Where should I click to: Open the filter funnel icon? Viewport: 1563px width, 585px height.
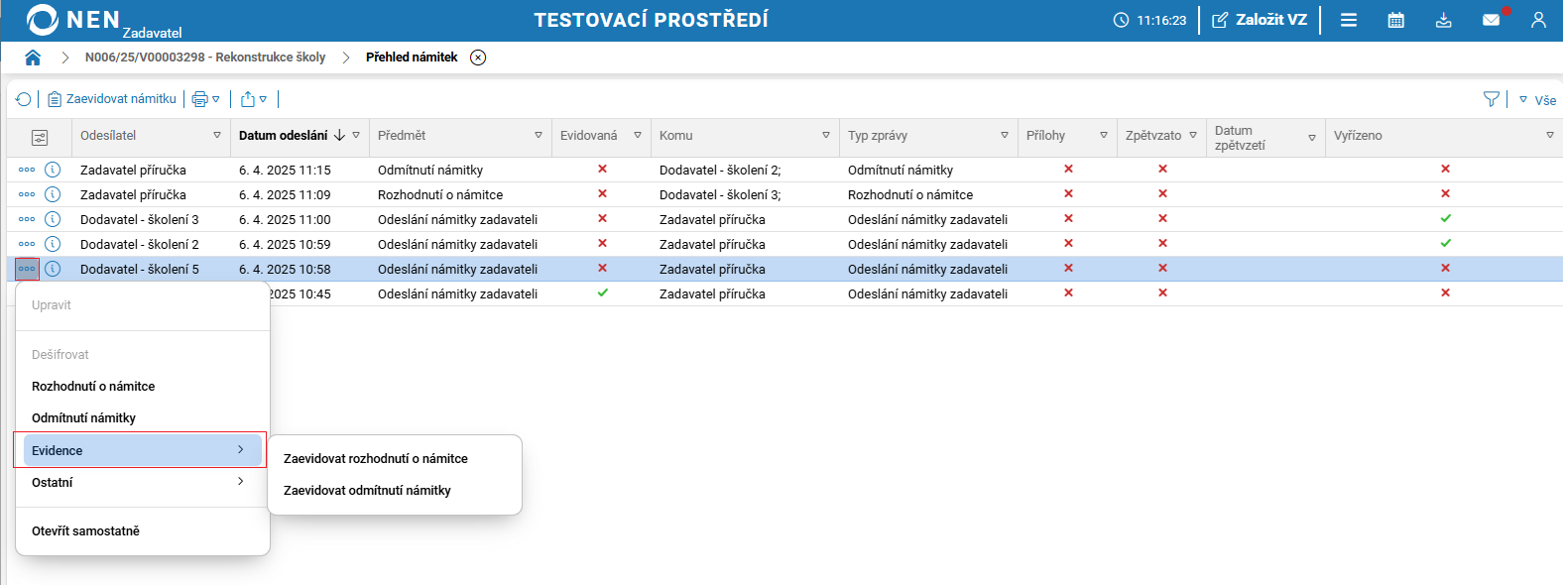(x=1491, y=99)
